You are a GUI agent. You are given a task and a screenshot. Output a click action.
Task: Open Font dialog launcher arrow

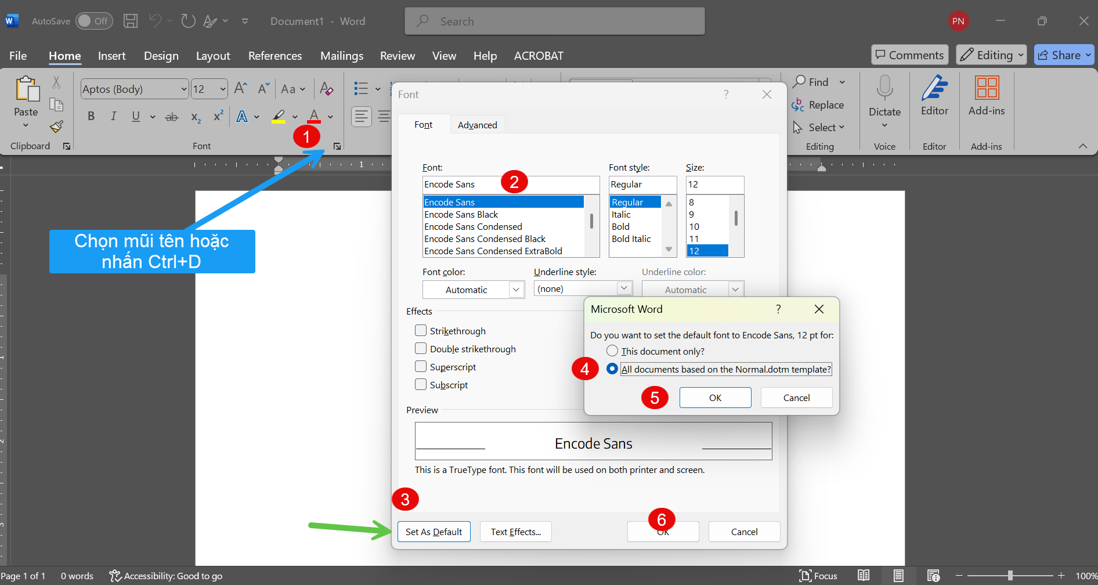tap(337, 146)
